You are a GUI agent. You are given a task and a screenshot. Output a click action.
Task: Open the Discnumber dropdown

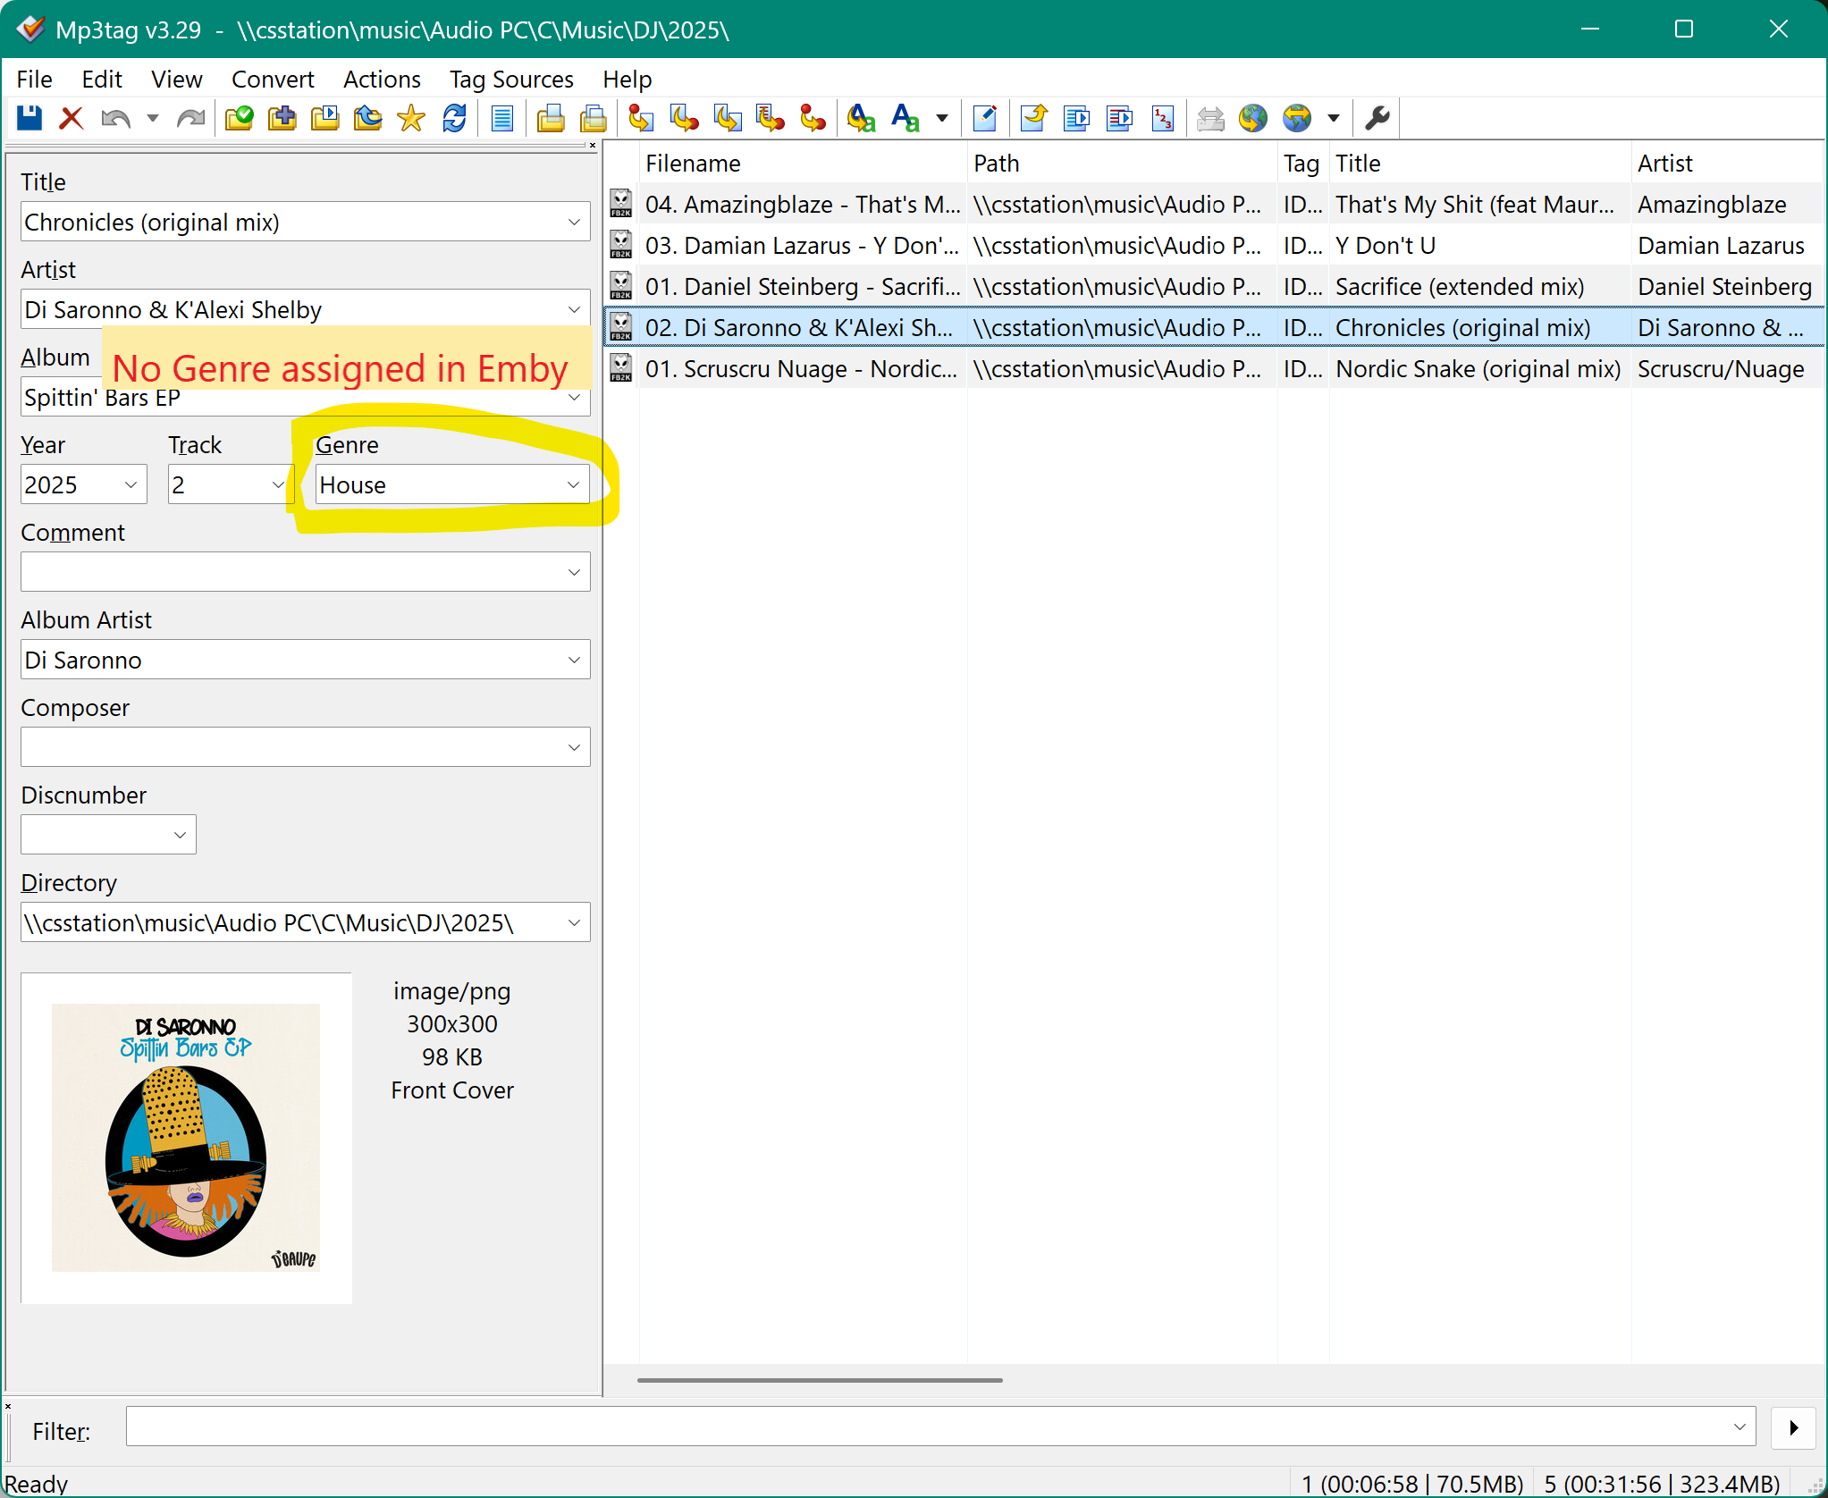pos(180,835)
